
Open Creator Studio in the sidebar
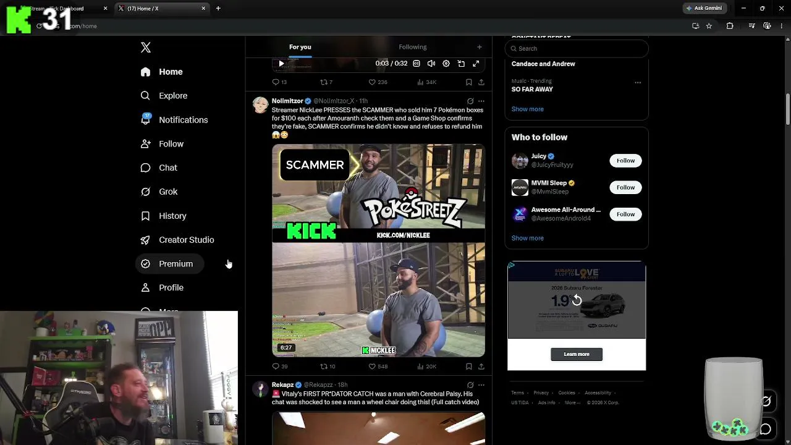[x=177, y=240]
